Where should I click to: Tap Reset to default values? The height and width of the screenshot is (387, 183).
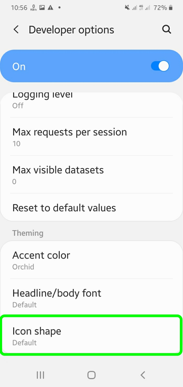pos(91,208)
